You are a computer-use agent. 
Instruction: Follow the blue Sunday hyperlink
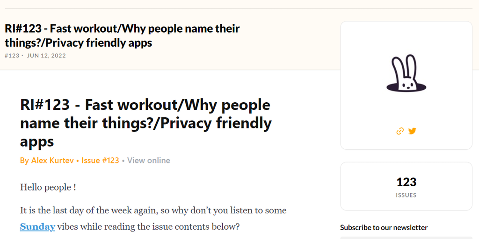coord(37,227)
